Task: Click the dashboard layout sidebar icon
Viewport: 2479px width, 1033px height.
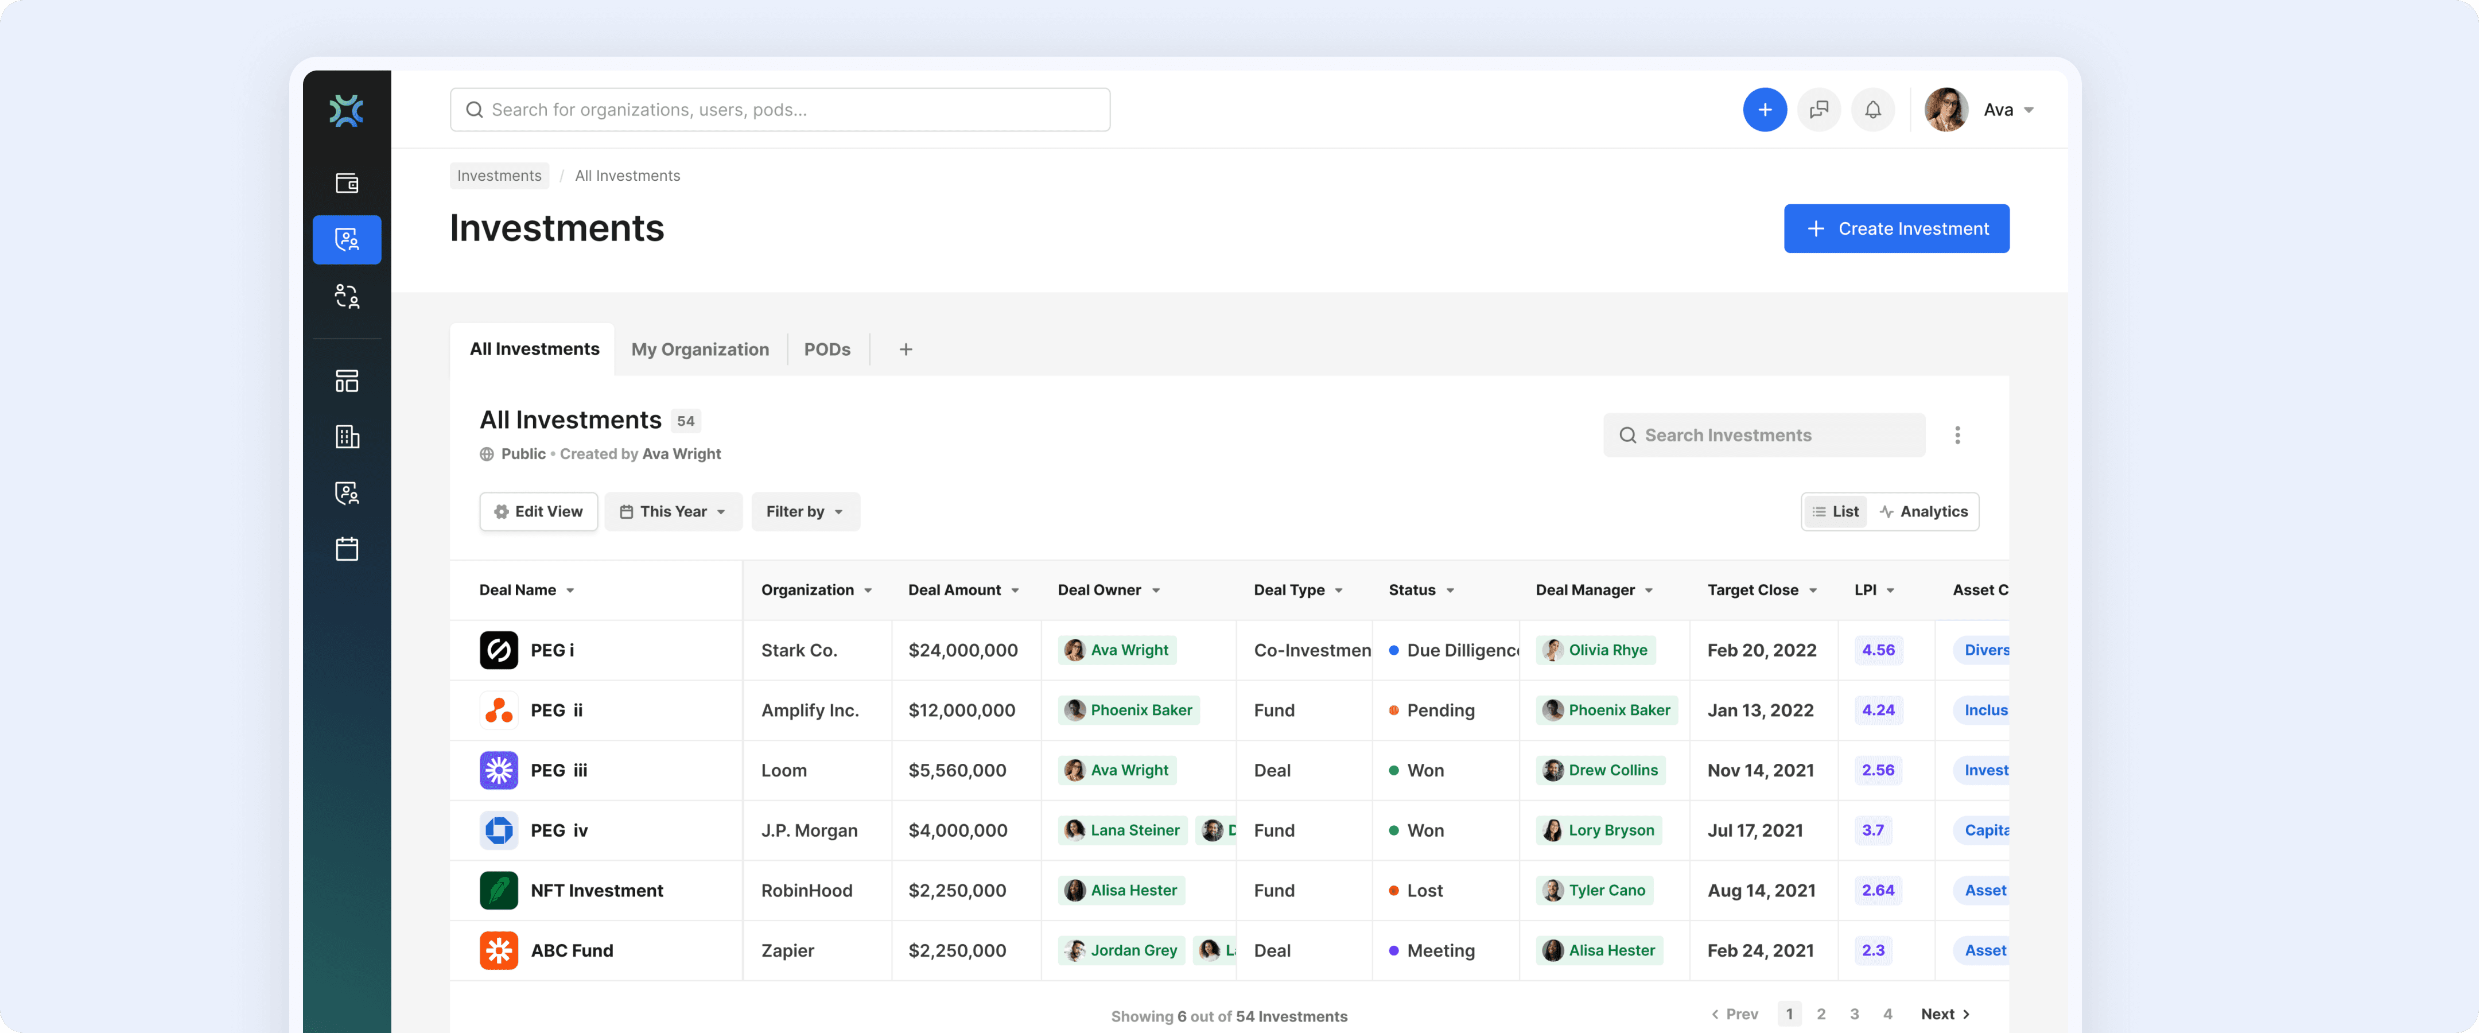Action: pyautogui.click(x=347, y=381)
